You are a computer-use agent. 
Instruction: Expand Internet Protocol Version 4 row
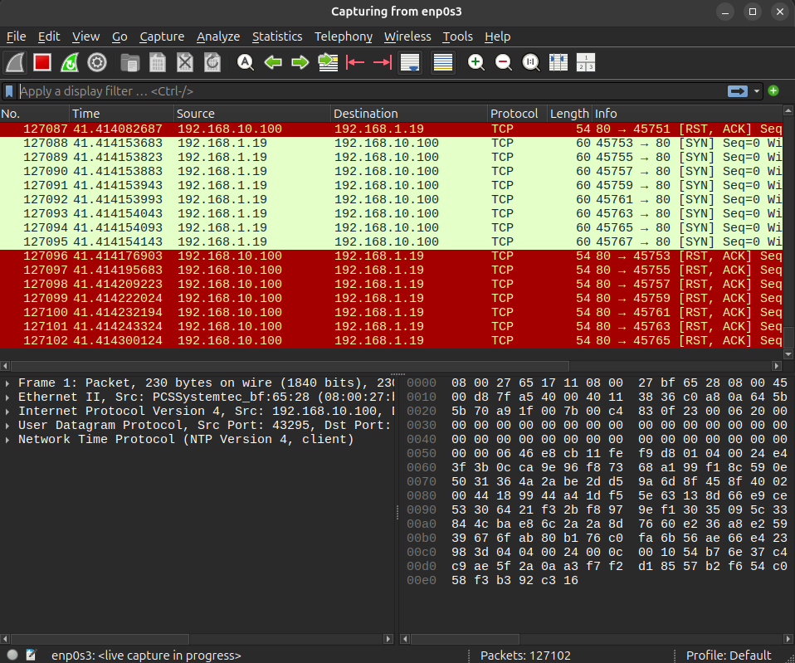7,411
